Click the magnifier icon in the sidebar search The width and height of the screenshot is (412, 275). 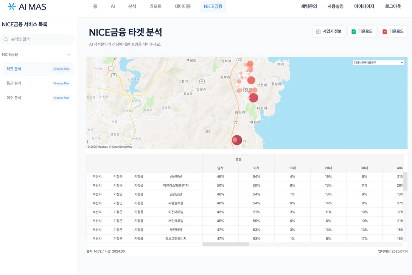(x=6, y=39)
